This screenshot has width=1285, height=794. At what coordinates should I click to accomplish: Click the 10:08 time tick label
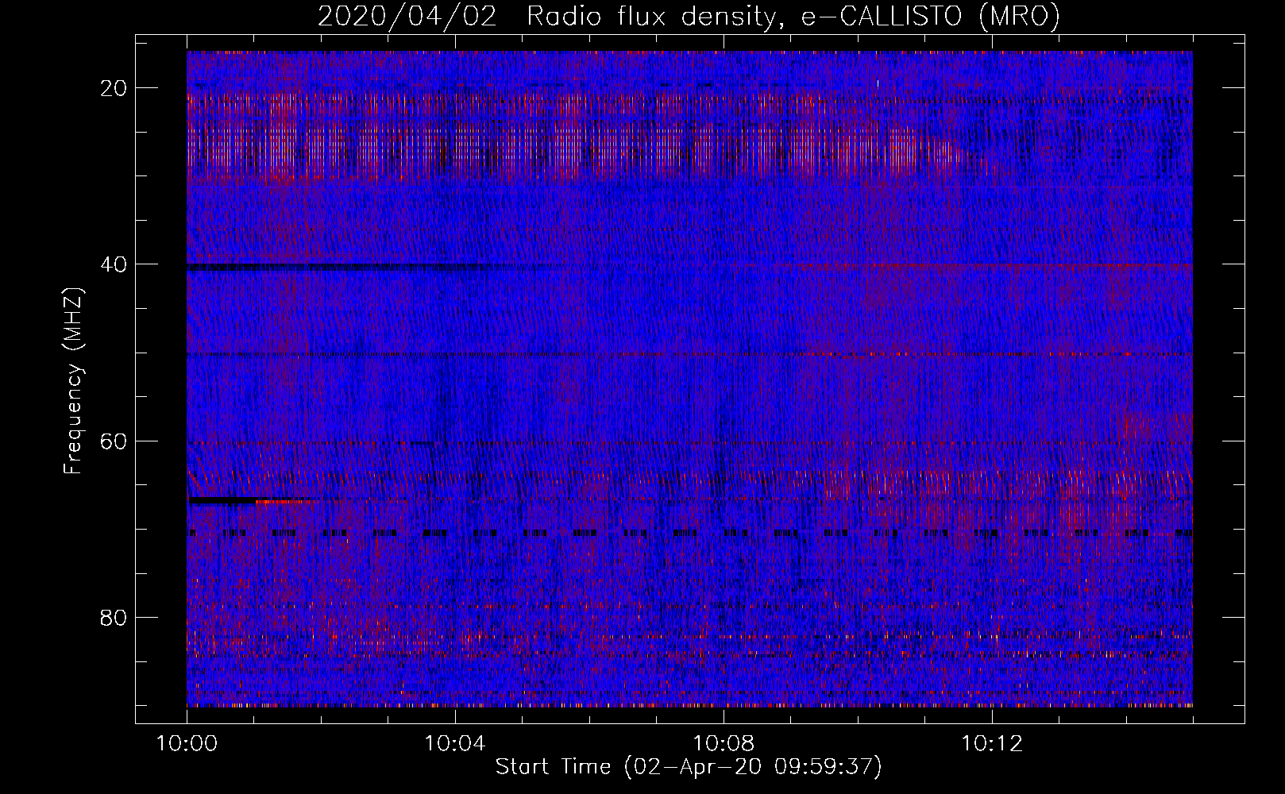point(724,743)
